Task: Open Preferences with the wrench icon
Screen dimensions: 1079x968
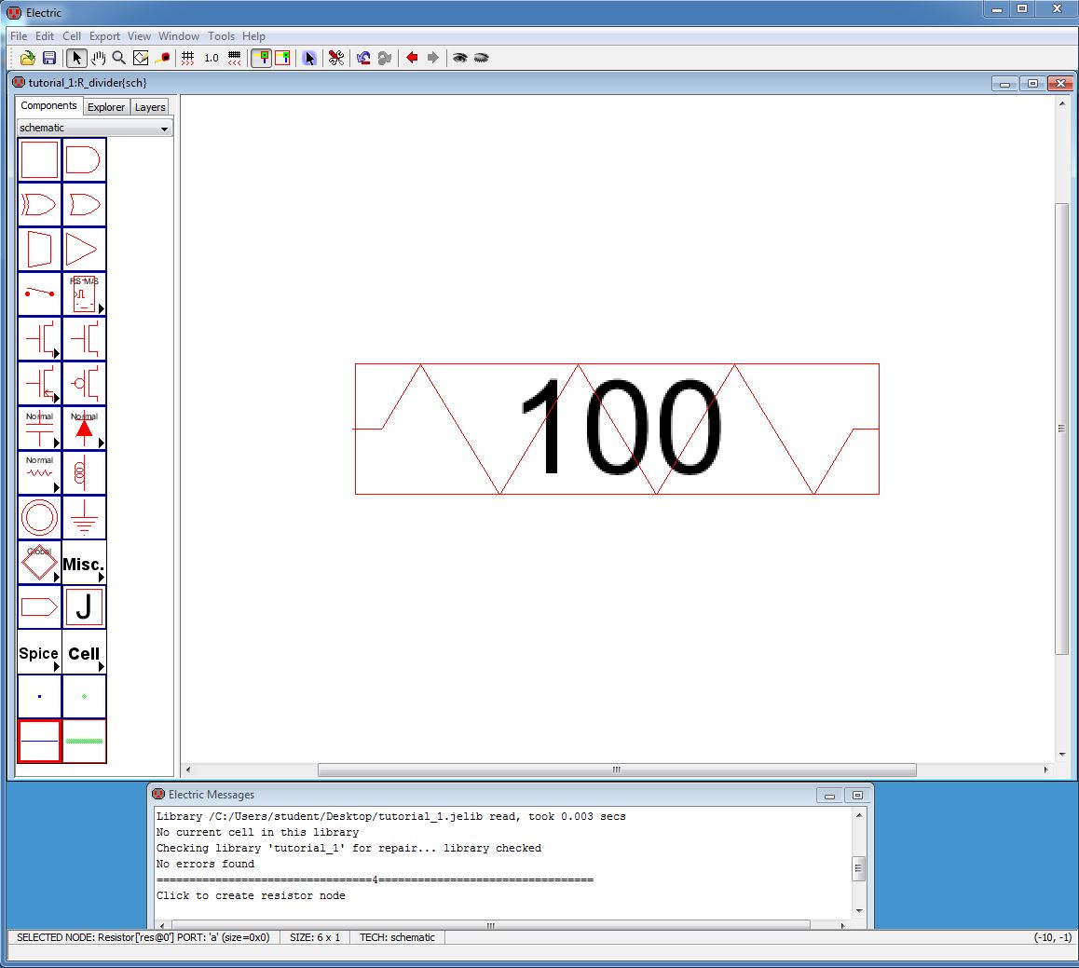Action: [336, 58]
